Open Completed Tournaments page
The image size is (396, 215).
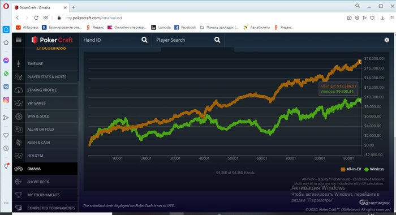(x=45, y=208)
